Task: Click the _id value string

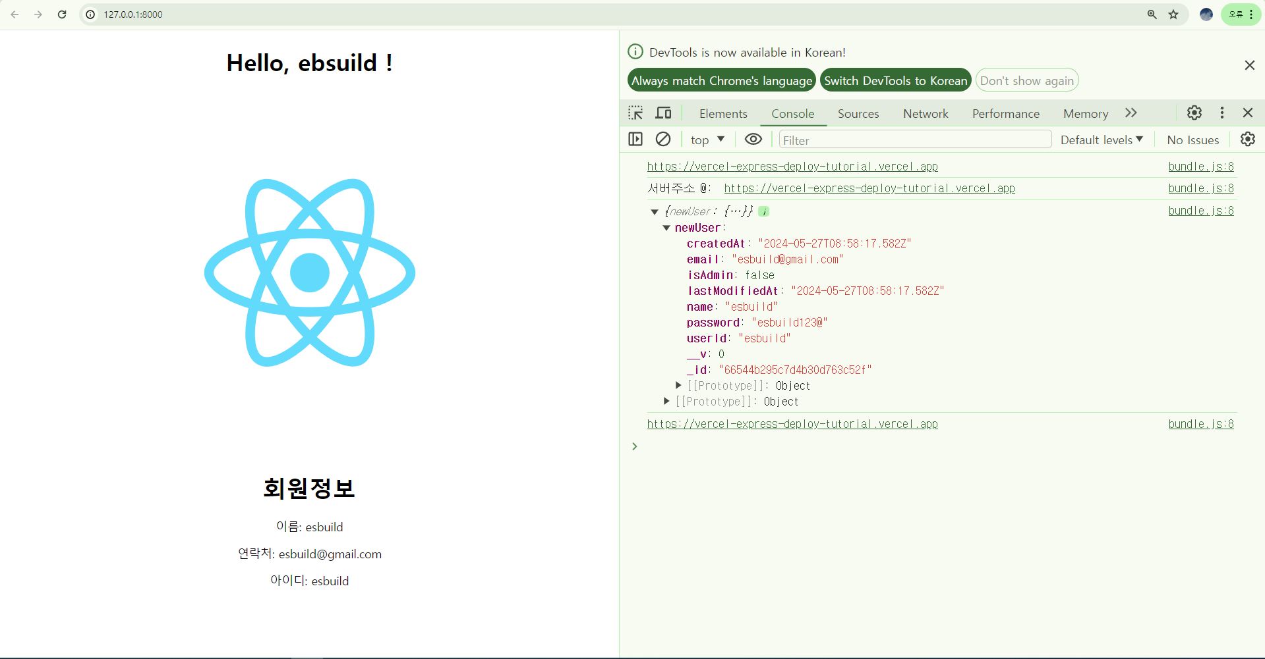Action: click(x=795, y=370)
